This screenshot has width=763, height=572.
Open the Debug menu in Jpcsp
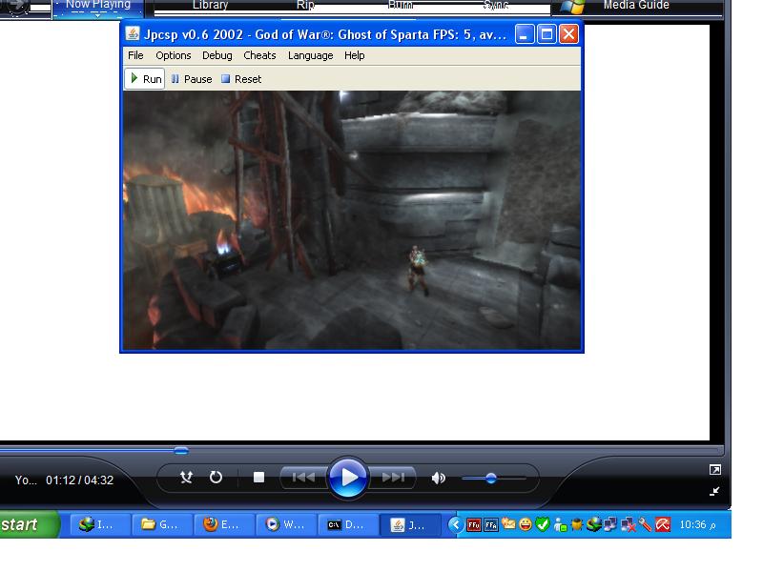point(217,55)
